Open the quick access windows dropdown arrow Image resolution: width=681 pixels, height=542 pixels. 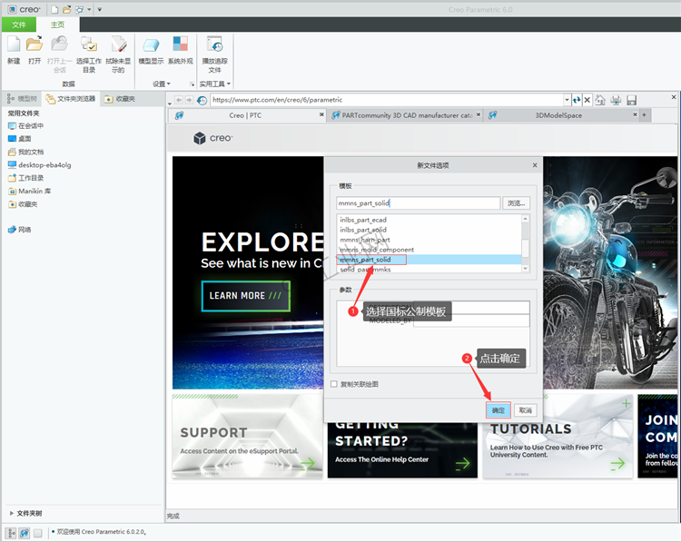click(x=89, y=10)
